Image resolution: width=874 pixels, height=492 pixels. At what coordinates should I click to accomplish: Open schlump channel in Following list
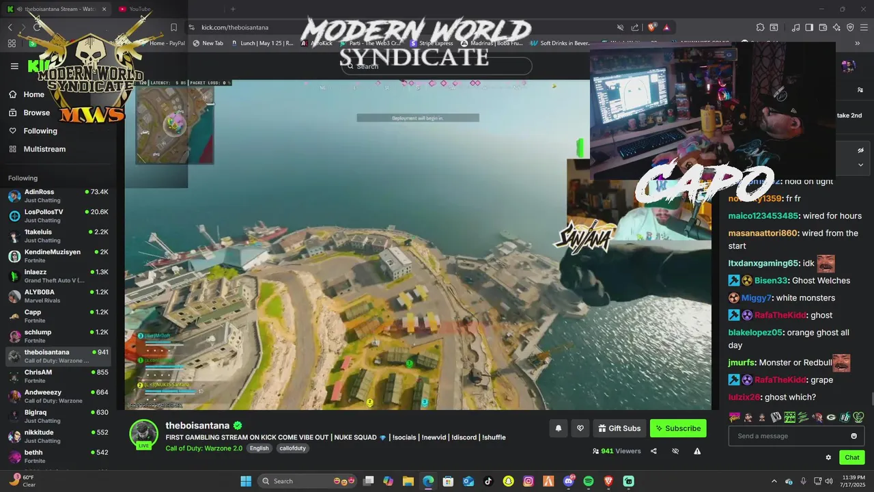59,336
